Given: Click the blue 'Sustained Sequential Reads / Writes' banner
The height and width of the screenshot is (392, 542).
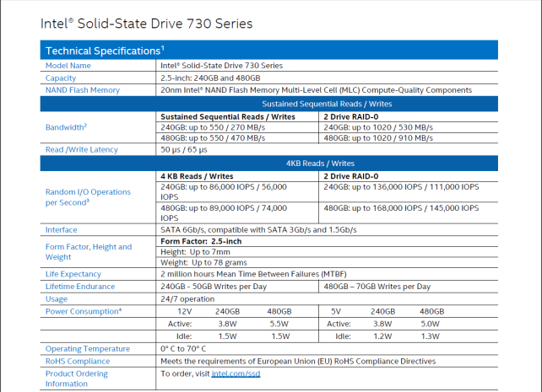Looking at the screenshot, I should (x=269, y=104).
